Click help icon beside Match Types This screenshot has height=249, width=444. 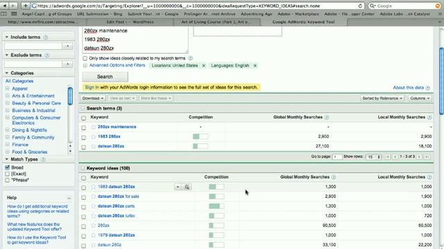click(x=43, y=159)
